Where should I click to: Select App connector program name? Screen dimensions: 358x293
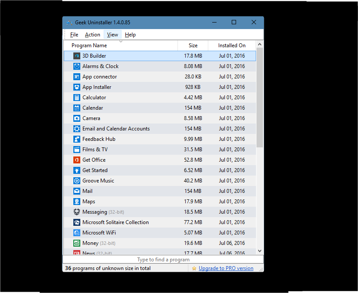[99, 77]
